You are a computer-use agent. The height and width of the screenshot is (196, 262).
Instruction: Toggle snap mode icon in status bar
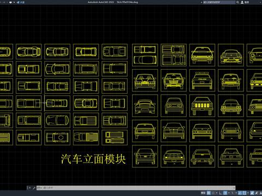(x=213, y=193)
